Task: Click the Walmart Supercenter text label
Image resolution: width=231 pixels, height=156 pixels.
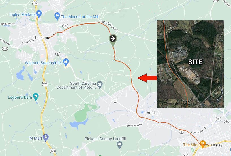Action: click(44, 63)
